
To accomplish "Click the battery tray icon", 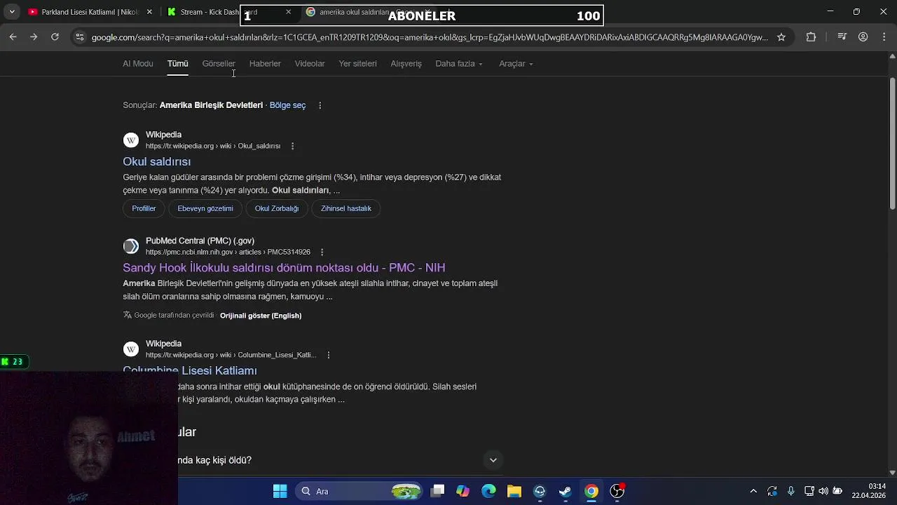I will (837, 491).
